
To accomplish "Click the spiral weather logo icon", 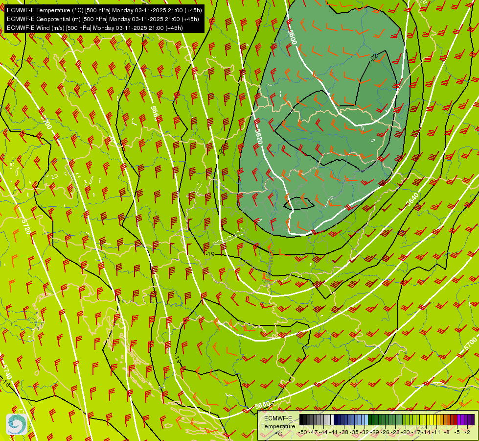I will 17,424.
